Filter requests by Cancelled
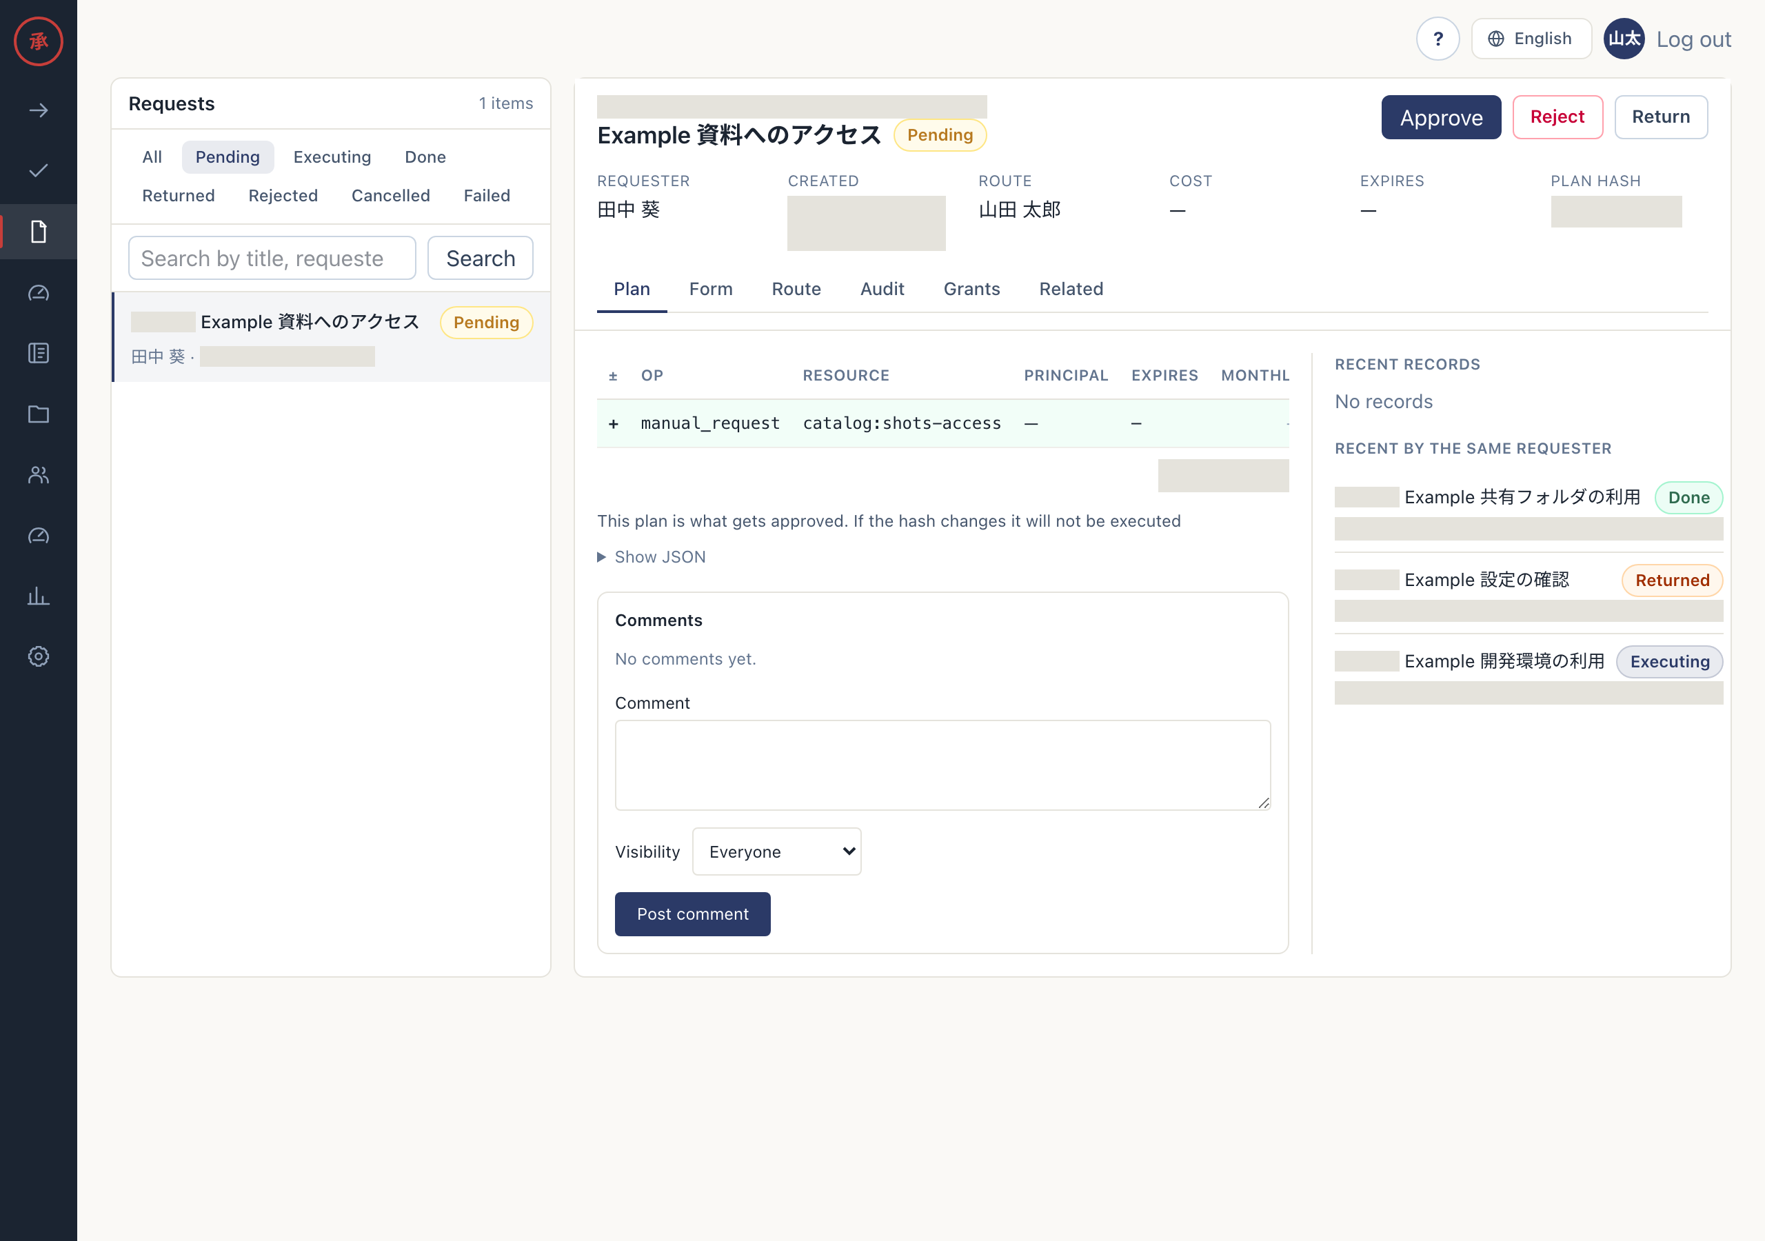The height and width of the screenshot is (1241, 1765). pyautogui.click(x=390, y=195)
